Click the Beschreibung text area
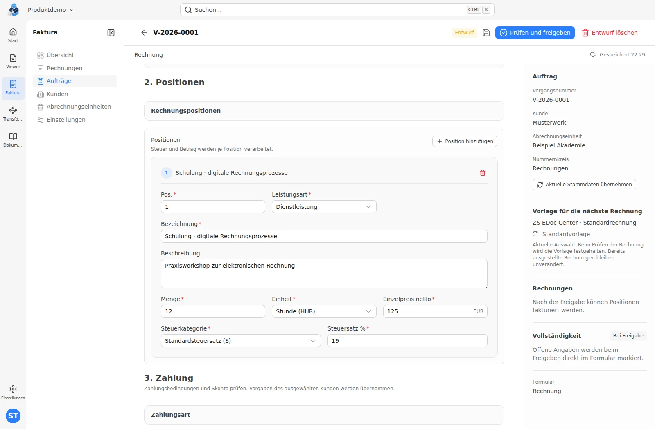Screen dimensions: 655x429 coord(324,274)
